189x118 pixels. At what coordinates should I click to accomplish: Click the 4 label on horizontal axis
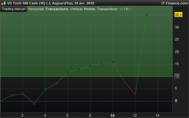[45, 115]
